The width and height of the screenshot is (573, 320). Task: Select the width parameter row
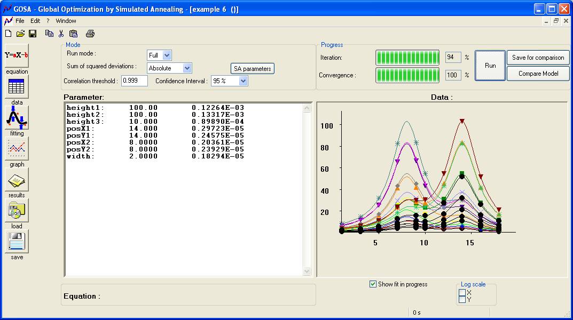pos(155,156)
